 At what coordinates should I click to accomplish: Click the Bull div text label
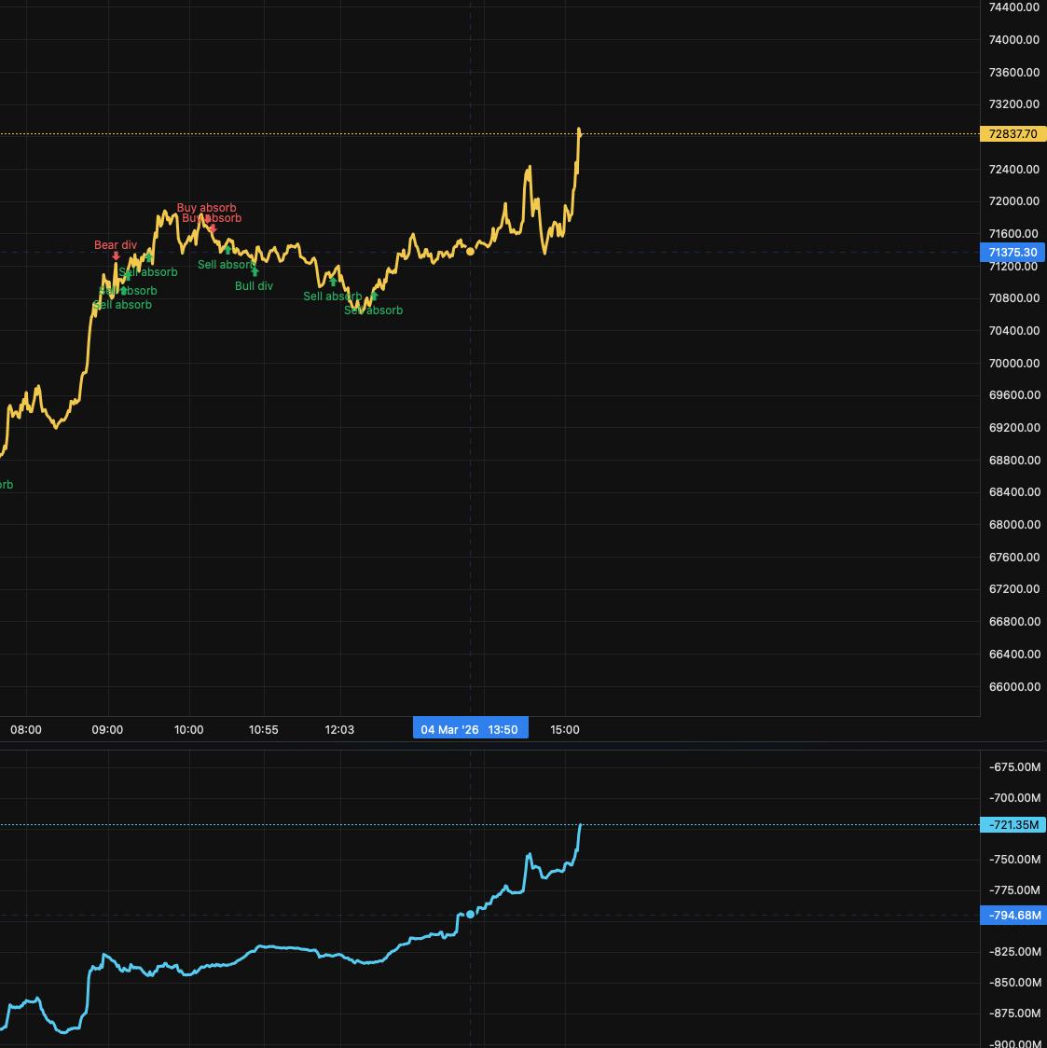pyautogui.click(x=254, y=286)
